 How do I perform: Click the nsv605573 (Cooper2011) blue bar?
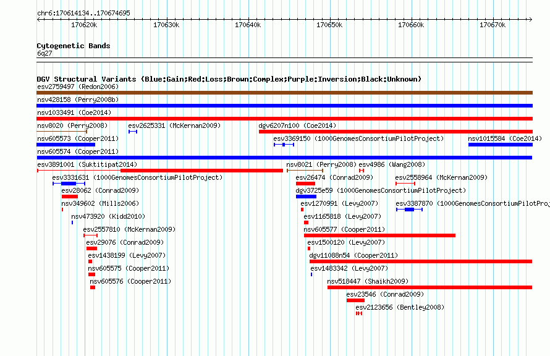[66, 145]
